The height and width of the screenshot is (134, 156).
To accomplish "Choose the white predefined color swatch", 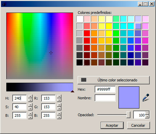I will coord(80,19).
